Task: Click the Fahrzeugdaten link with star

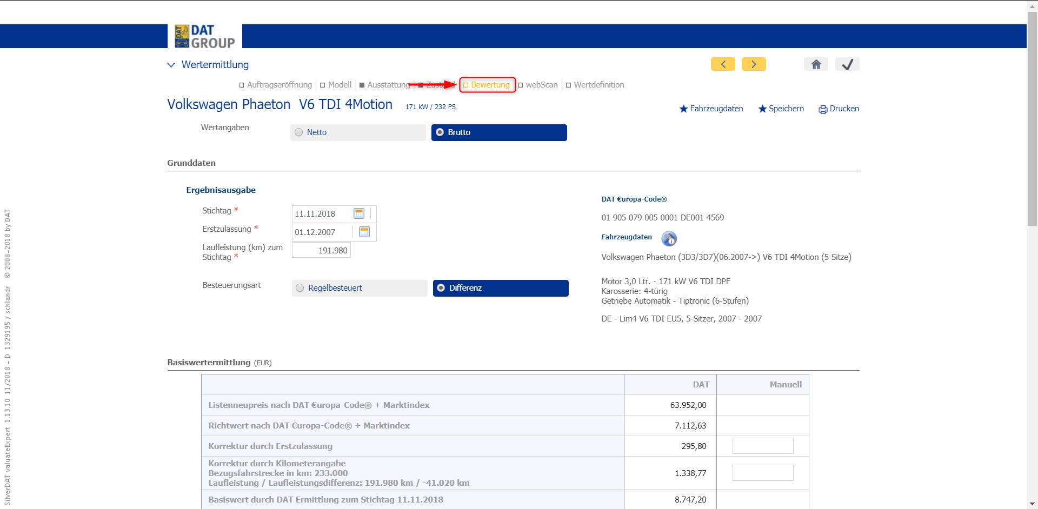Action: 711,109
